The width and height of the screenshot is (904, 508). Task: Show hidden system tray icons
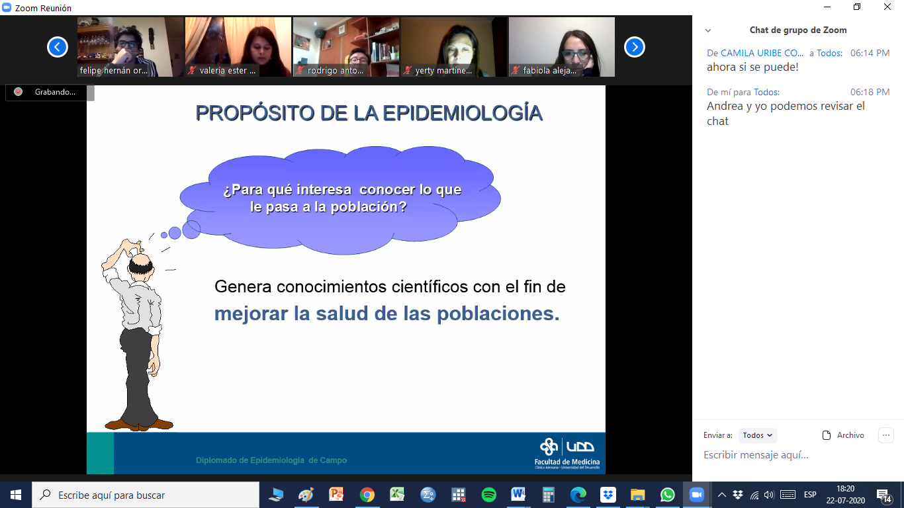pos(722,495)
